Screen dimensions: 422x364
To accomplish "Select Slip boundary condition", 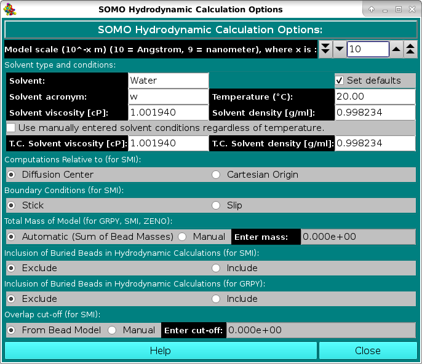I will [216, 205].
